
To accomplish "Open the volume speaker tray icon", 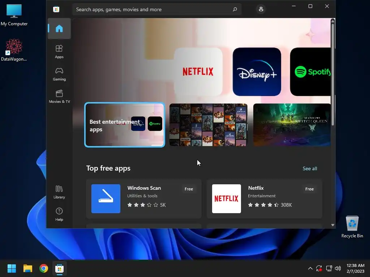I will click(338, 268).
